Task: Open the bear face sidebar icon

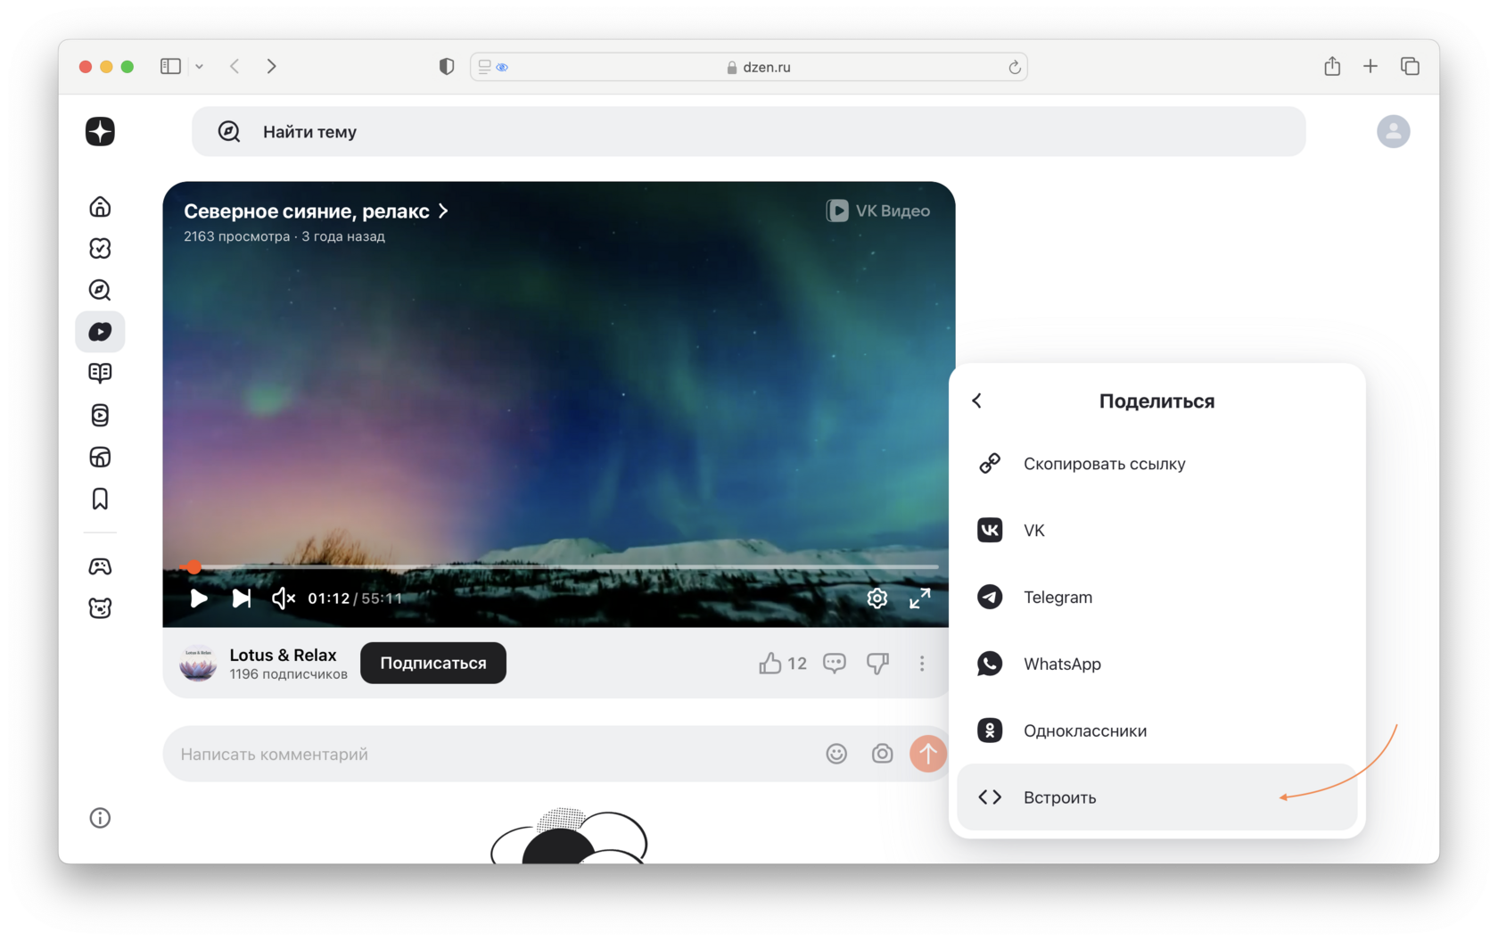Action: click(100, 608)
